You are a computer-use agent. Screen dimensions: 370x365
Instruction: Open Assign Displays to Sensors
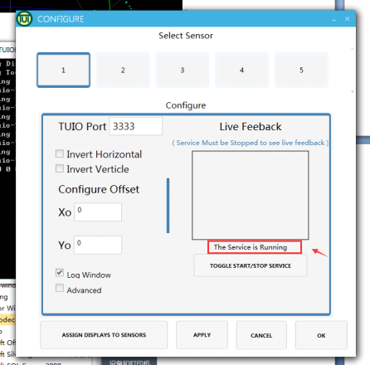click(104, 335)
